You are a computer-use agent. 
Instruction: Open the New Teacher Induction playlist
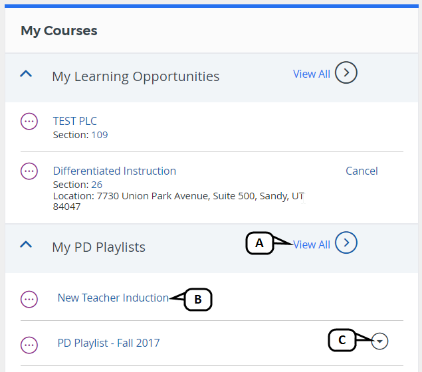coord(113,298)
